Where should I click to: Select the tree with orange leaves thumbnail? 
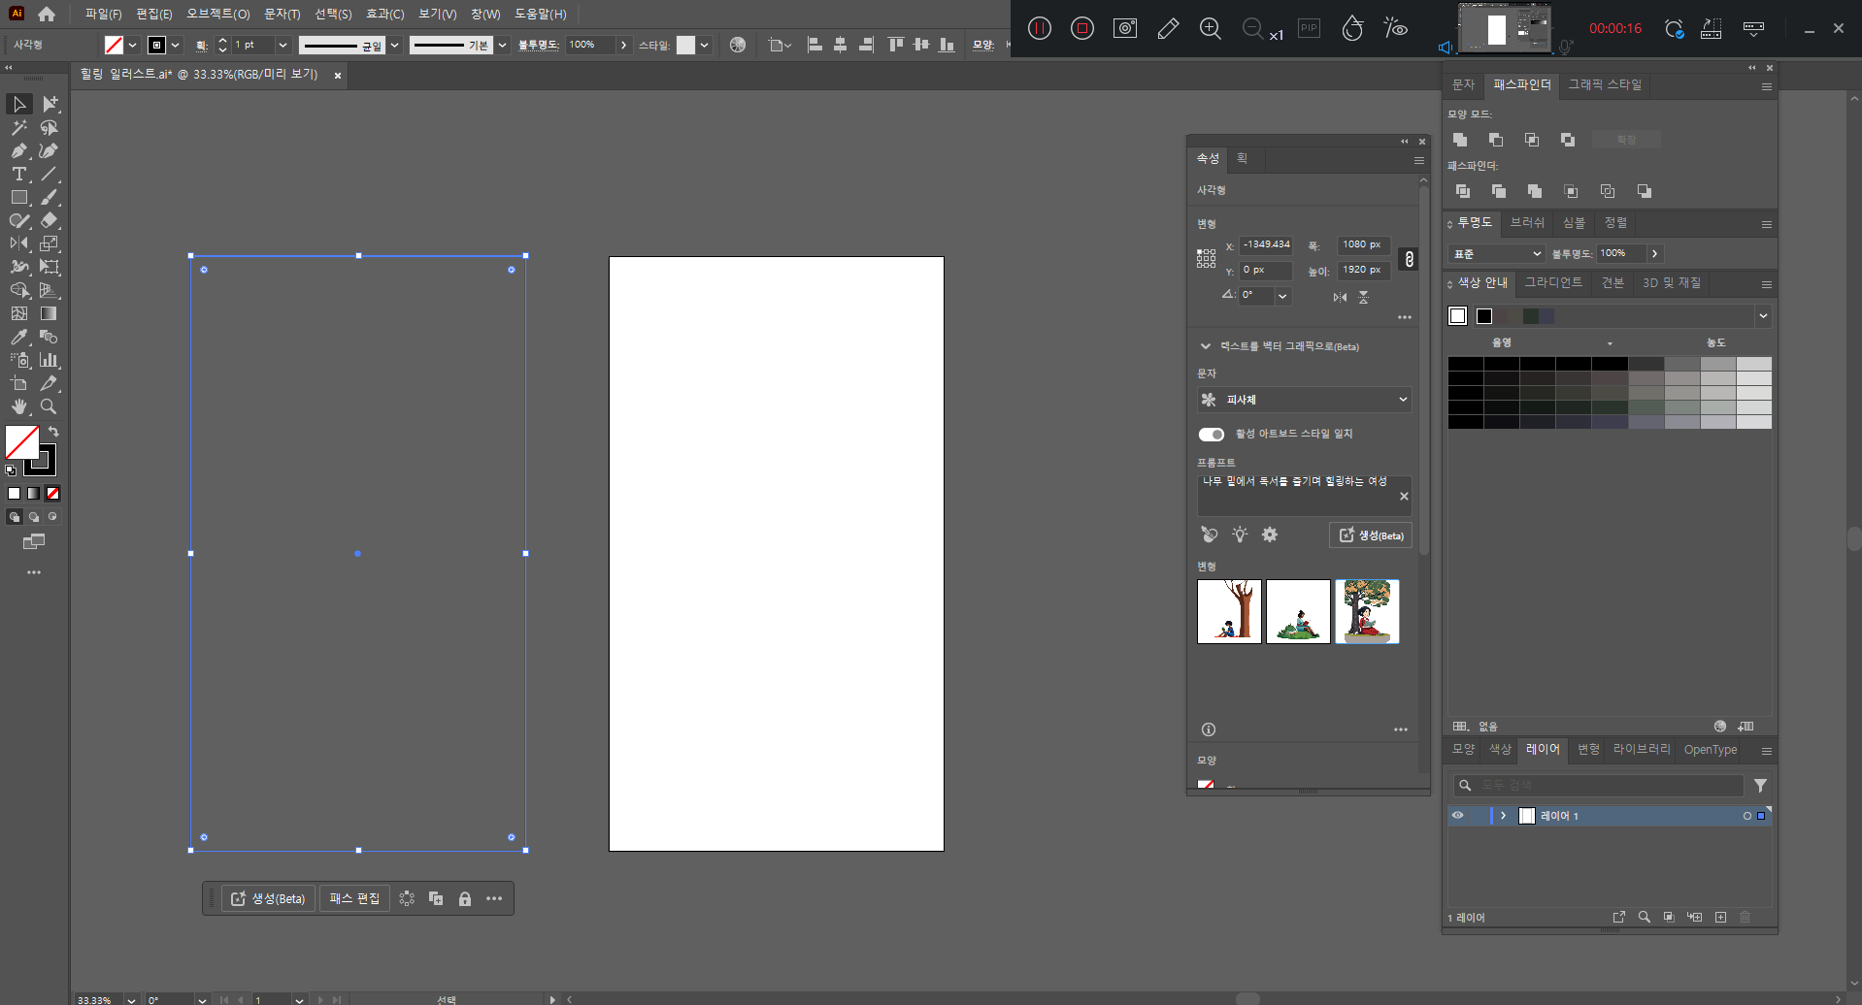1367,611
